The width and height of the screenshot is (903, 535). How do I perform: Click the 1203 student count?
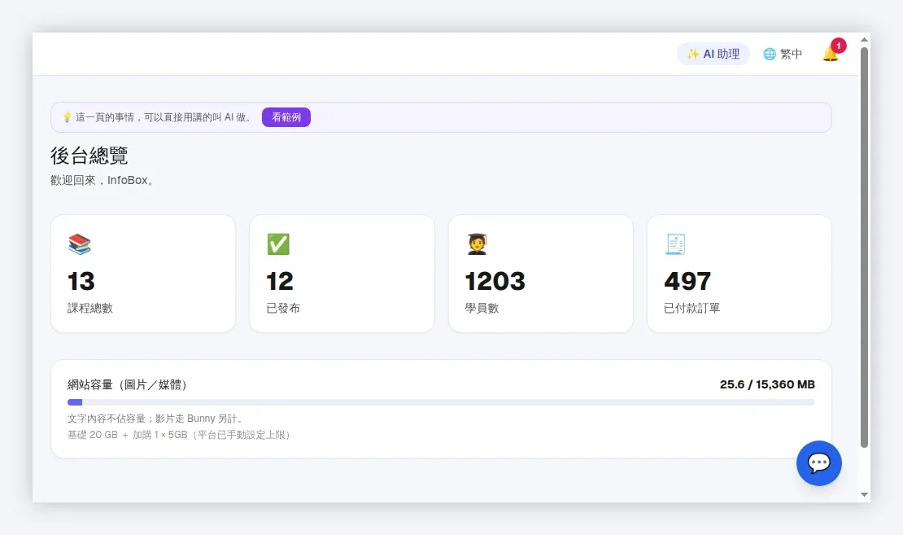pos(495,281)
